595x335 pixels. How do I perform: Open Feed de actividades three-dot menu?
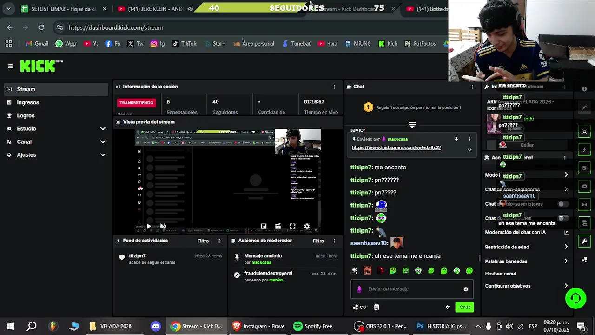click(x=219, y=241)
